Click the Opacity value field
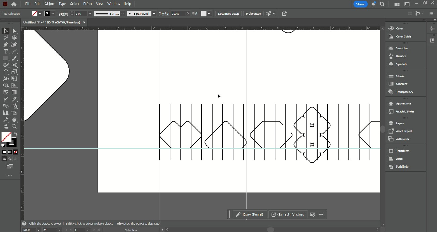The height and width of the screenshot is (232, 437). (x=178, y=13)
